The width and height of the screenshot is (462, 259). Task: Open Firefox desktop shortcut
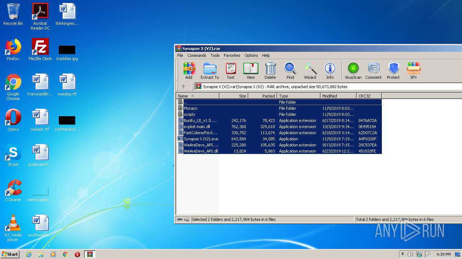point(13,50)
